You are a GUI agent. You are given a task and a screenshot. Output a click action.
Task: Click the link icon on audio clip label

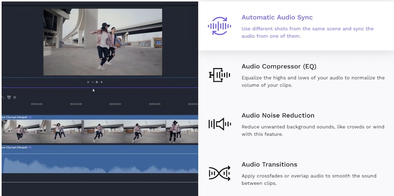tap(30, 148)
